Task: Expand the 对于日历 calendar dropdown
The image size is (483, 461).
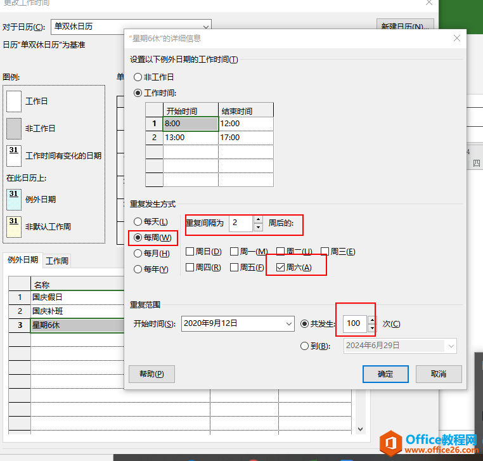Action: [204, 27]
